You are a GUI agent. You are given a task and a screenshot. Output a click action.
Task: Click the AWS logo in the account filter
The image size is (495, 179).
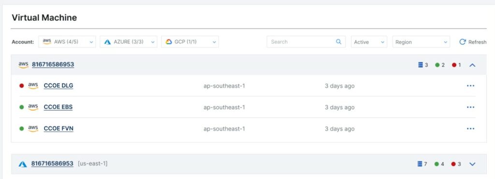tap(47, 42)
